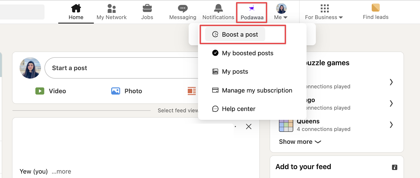The width and height of the screenshot is (420, 178).
Task: Open Find leads icon
Action: point(376,8)
